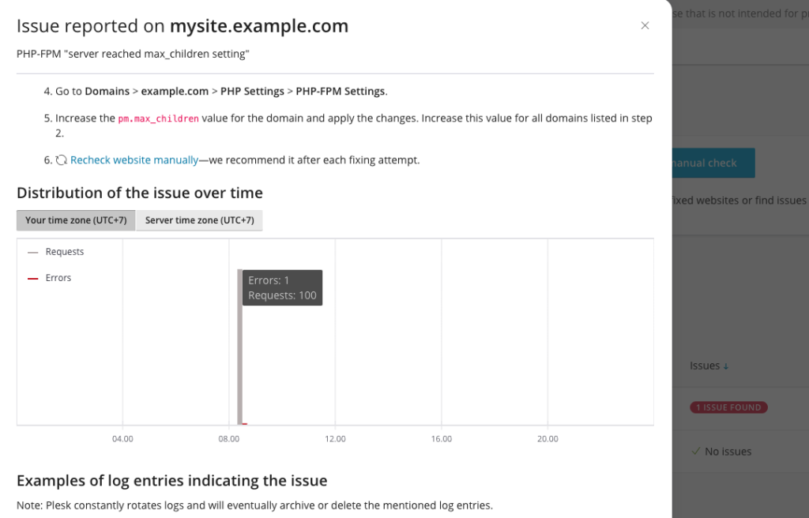This screenshot has height=518, width=809.
Task: Click the 20.00 axis label
Action: click(x=548, y=439)
